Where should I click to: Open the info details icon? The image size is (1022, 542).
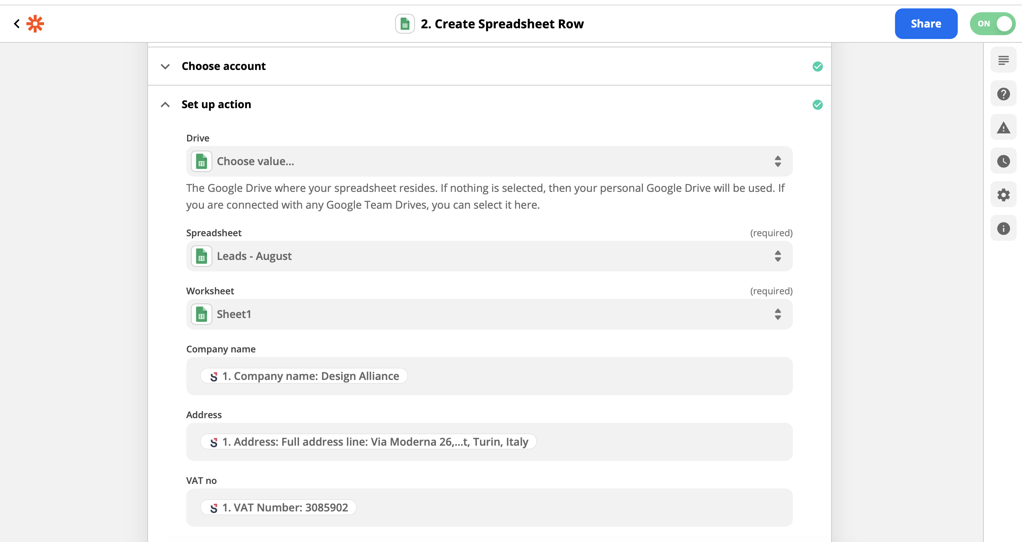tap(1003, 228)
